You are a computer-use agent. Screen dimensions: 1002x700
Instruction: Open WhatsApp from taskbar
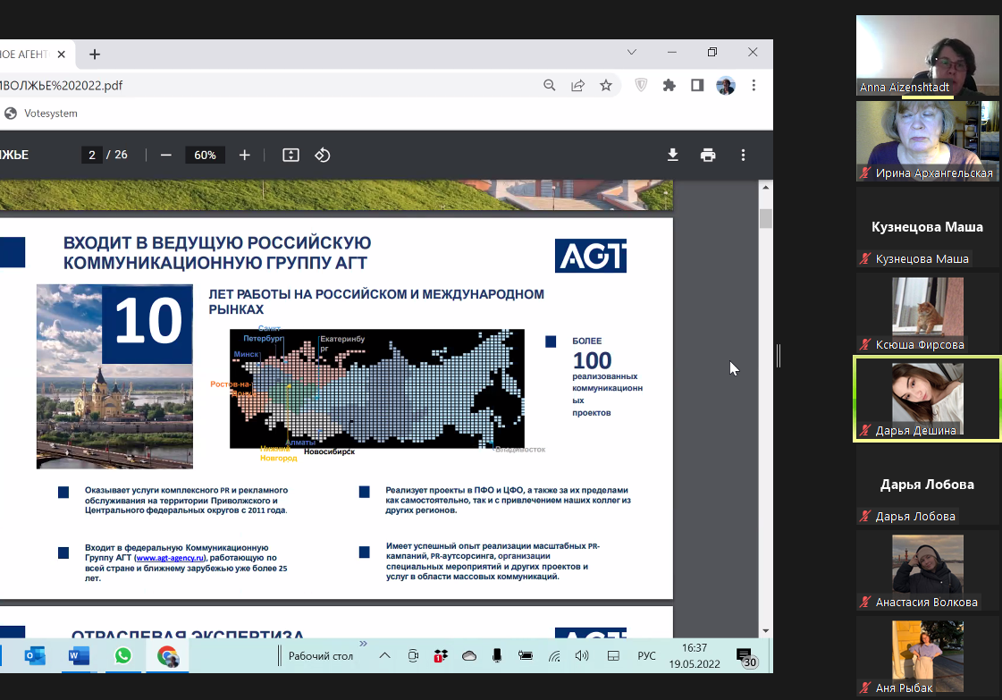tap(122, 656)
